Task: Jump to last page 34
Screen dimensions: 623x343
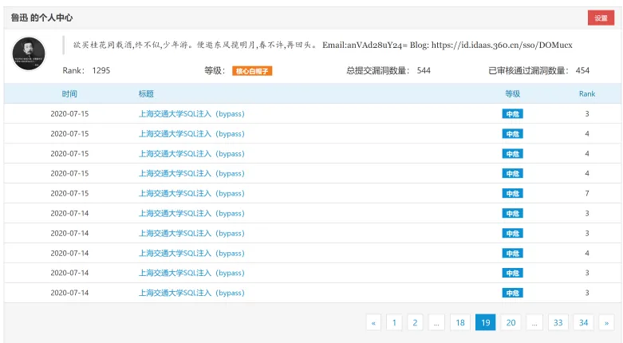Action: pyautogui.click(x=583, y=323)
